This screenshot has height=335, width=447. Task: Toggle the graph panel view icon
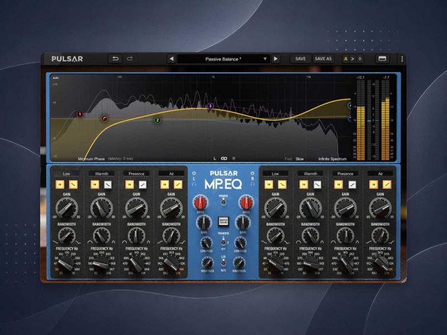[382, 59]
